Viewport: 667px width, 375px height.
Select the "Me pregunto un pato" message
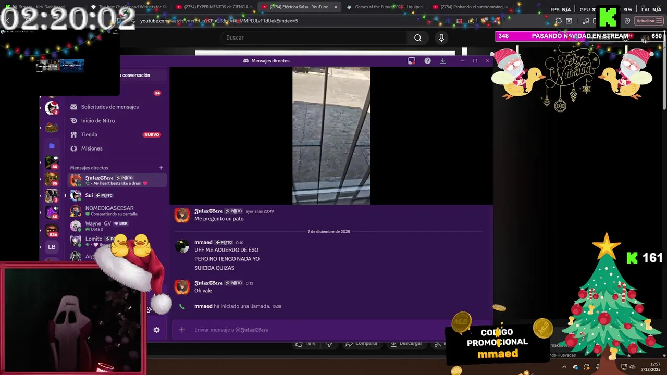pos(219,219)
